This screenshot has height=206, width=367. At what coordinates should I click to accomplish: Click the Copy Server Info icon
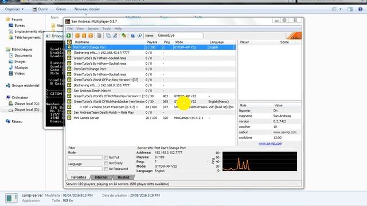[108, 35]
